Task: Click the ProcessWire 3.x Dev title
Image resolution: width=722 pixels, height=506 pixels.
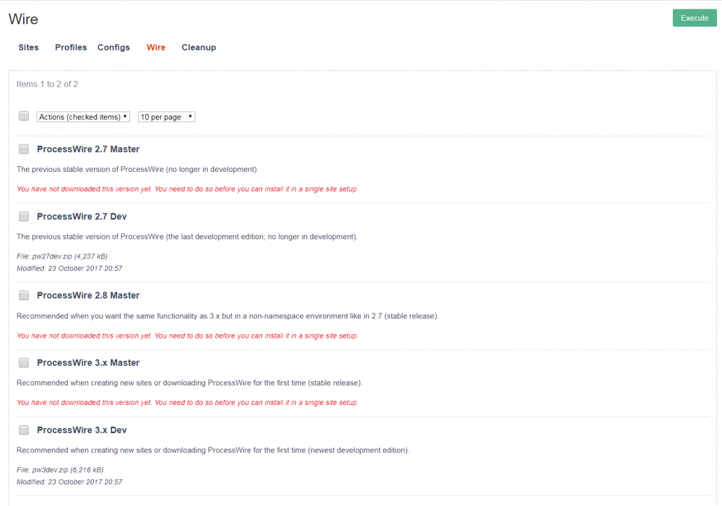Action: click(82, 430)
